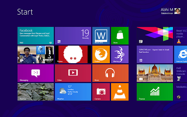Open the News tile with colorful ribbons

pyautogui.click(x=155, y=36)
